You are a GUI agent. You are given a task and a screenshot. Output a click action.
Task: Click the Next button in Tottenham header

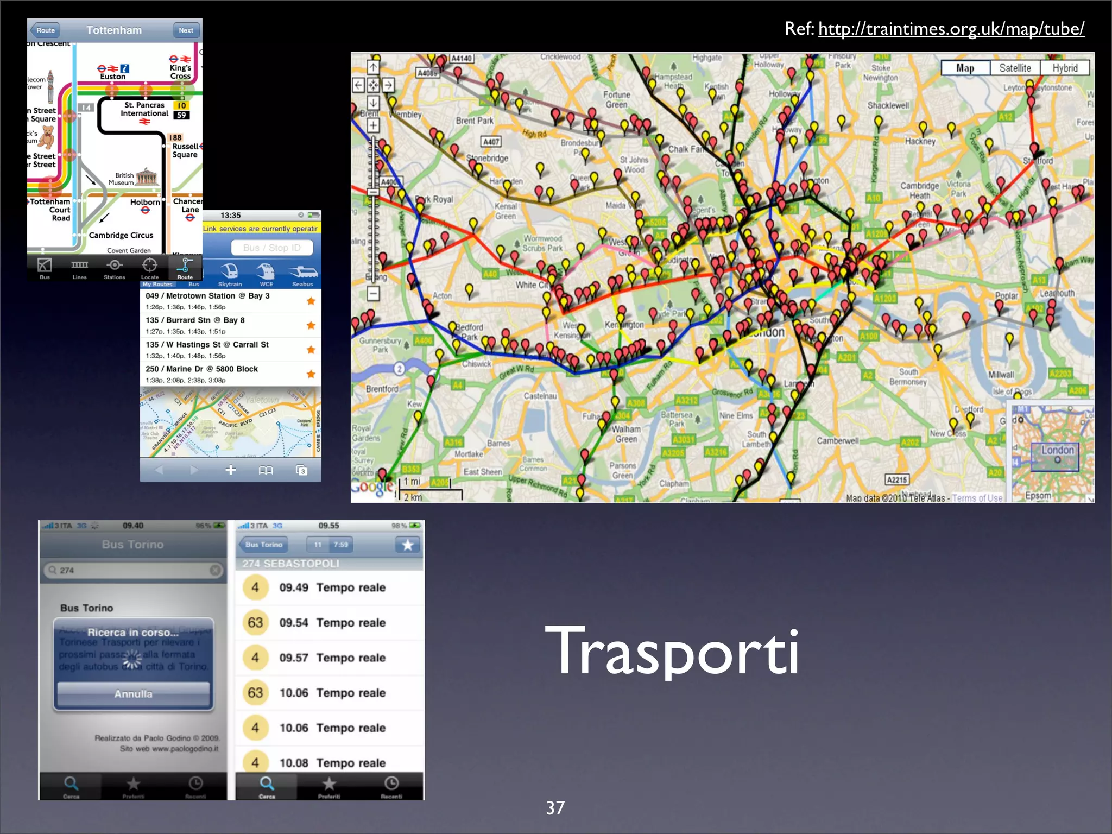coord(186,30)
